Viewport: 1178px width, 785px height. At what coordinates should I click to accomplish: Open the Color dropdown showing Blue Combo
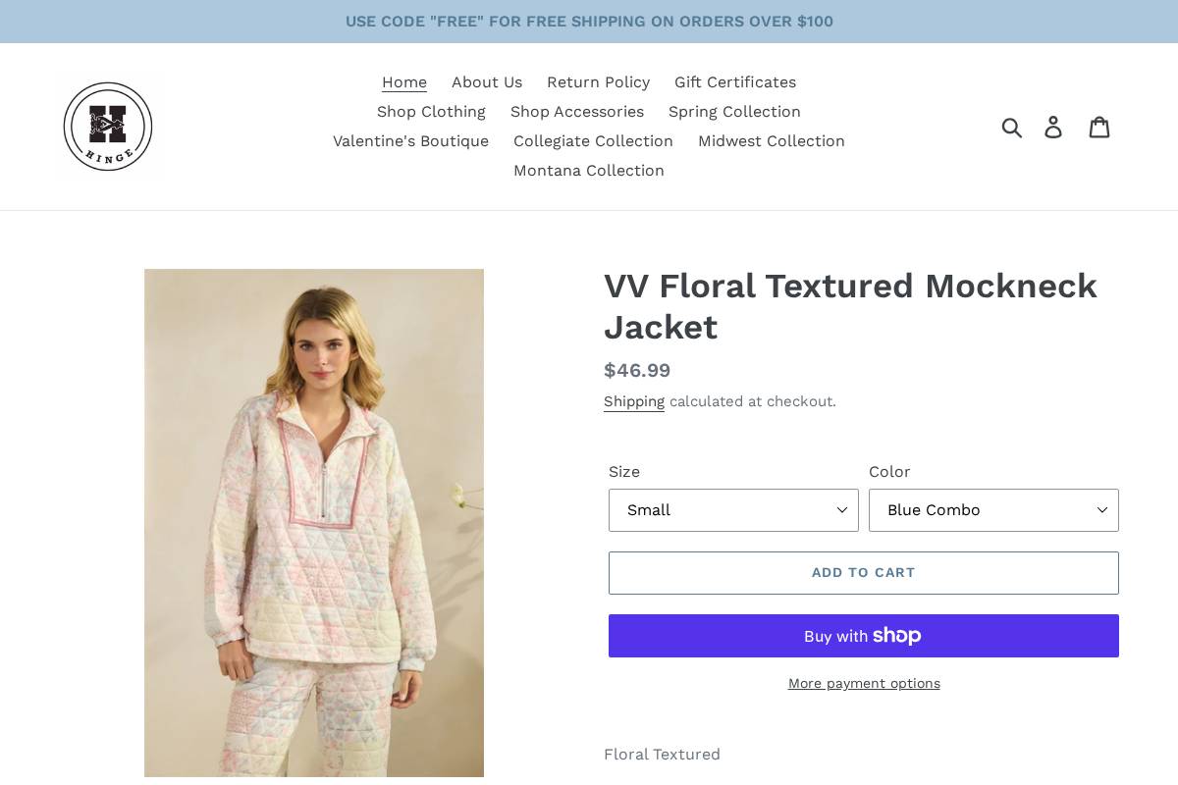tap(993, 510)
